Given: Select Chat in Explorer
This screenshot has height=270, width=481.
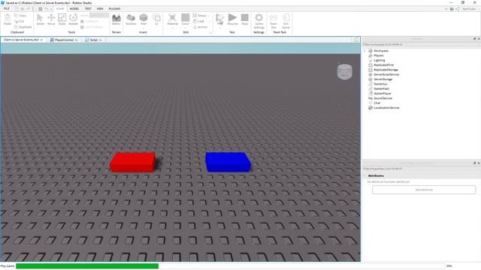Looking at the screenshot, I should (377, 103).
